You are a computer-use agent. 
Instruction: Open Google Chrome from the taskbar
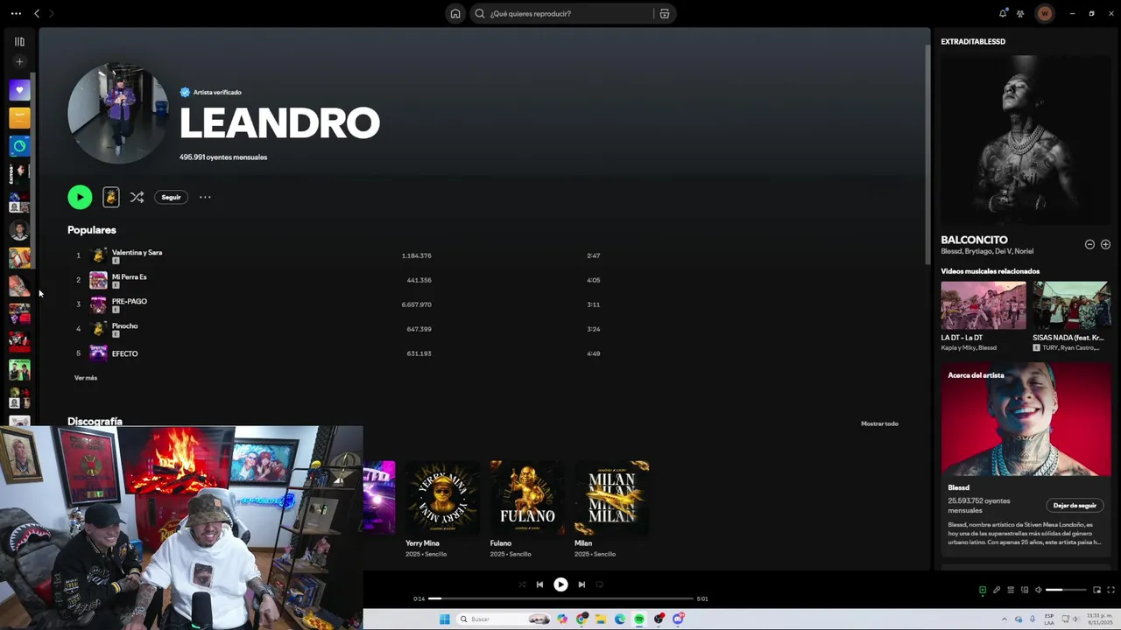582,619
